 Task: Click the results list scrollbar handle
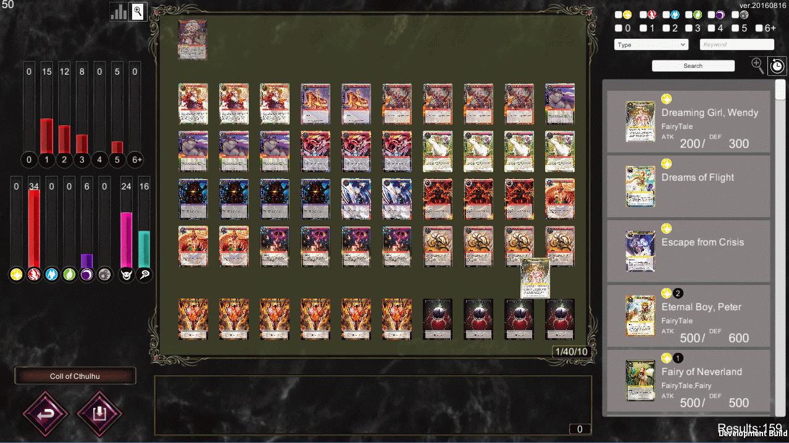click(x=780, y=89)
